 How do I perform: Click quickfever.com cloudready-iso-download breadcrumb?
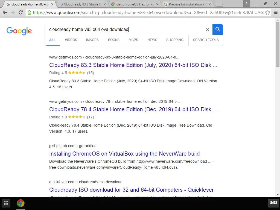point(86,182)
